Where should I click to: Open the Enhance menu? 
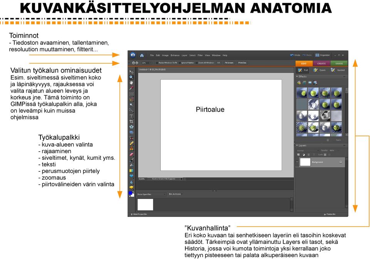pyautogui.click(x=175, y=55)
